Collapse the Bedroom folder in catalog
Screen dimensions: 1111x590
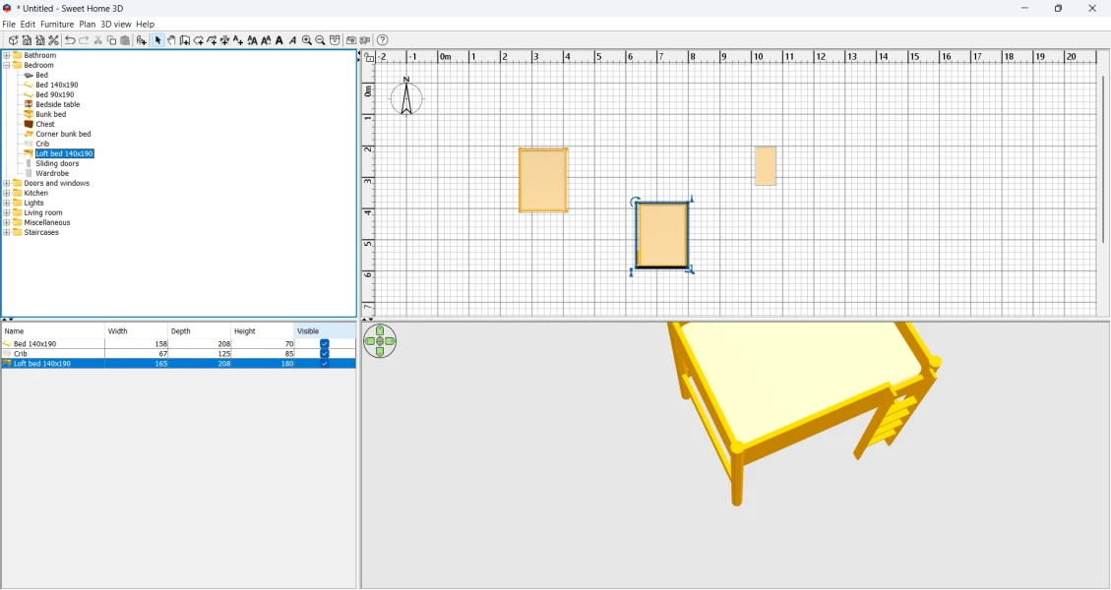coord(7,66)
